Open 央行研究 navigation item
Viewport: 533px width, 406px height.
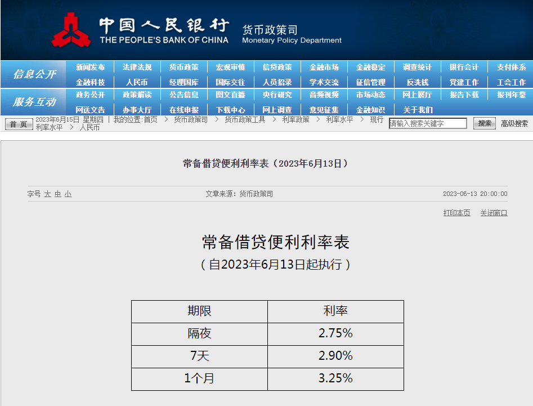coord(277,95)
